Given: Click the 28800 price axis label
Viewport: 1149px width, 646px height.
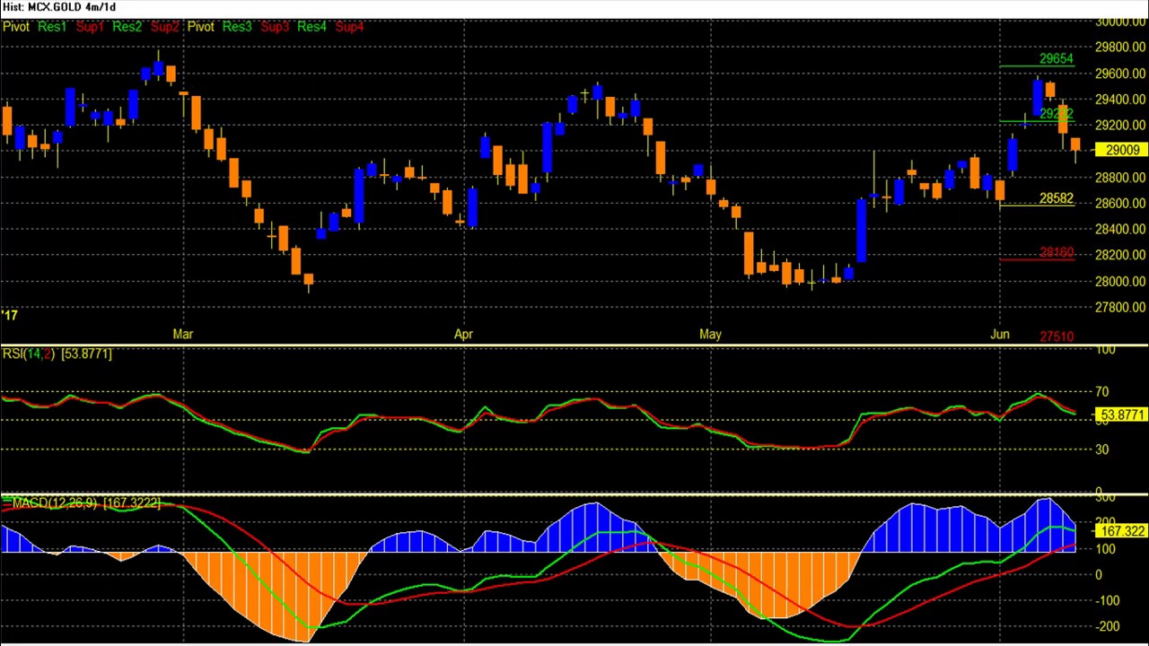Looking at the screenshot, I should [1120, 177].
